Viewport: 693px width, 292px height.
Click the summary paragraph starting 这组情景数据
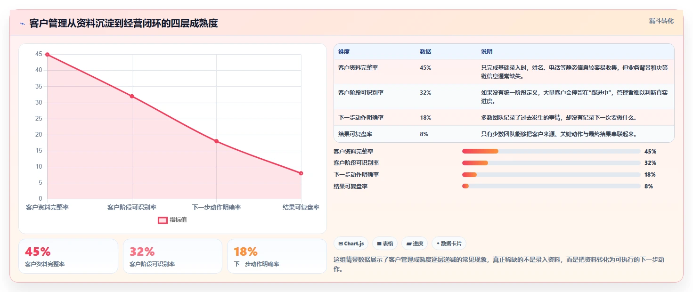499,264
